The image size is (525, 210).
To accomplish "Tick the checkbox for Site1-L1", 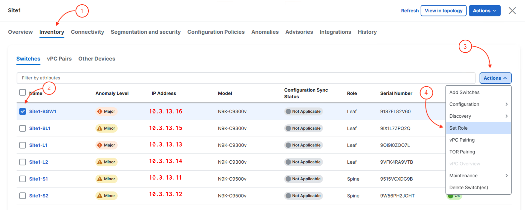I will click(23, 145).
